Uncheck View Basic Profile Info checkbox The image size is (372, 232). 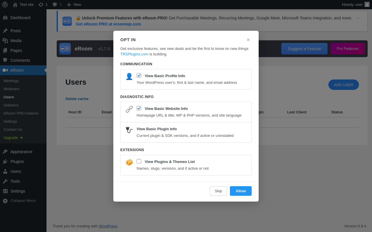(139, 75)
